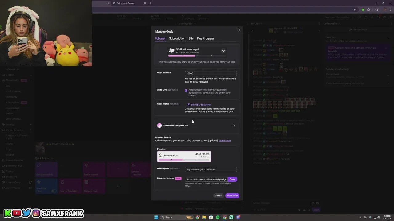Screen dimensions: 394x221
Task: Open the Set-Up Goal Alerts link
Action: pos(201,105)
